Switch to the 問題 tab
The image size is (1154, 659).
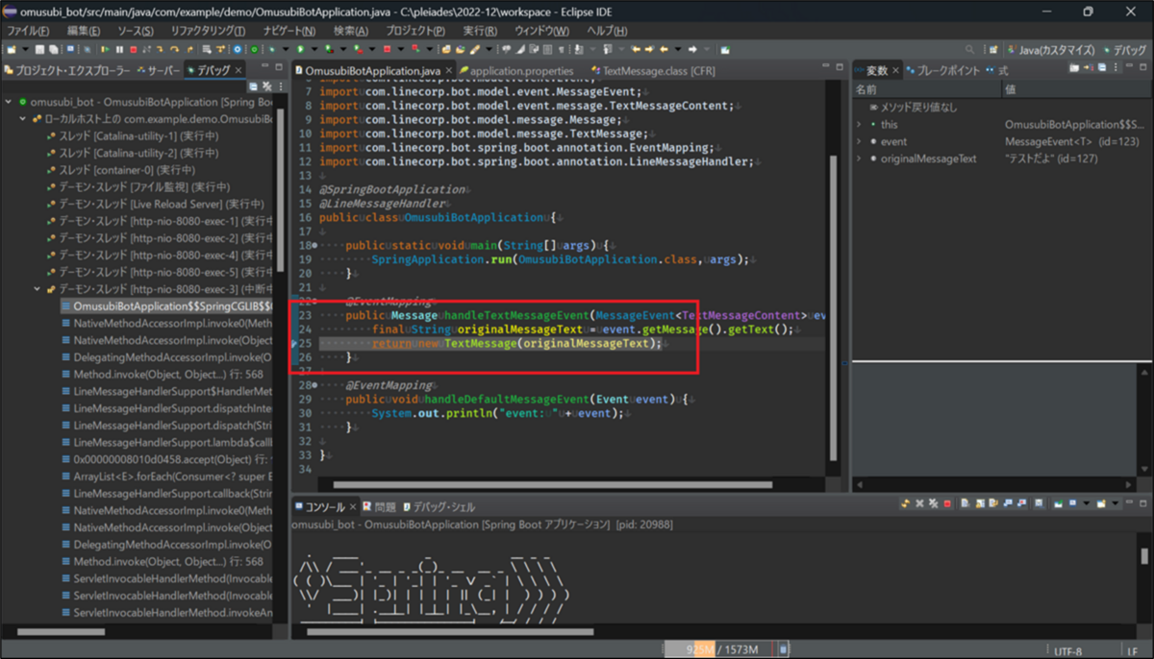[379, 506]
